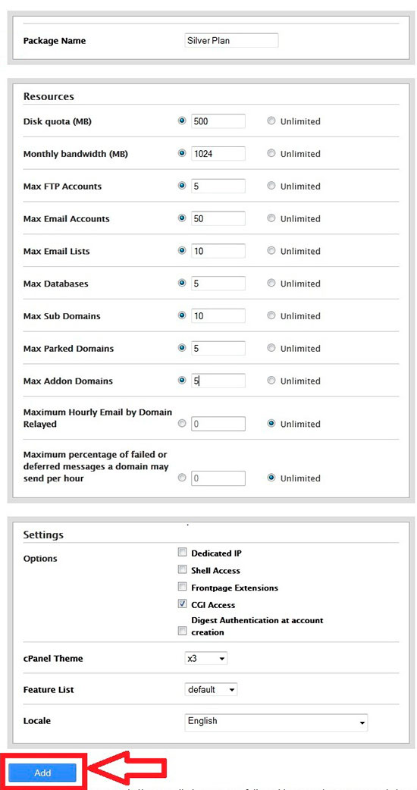
Task: Select custom value radio for failed messages percentage
Action: tap(182, 478)
